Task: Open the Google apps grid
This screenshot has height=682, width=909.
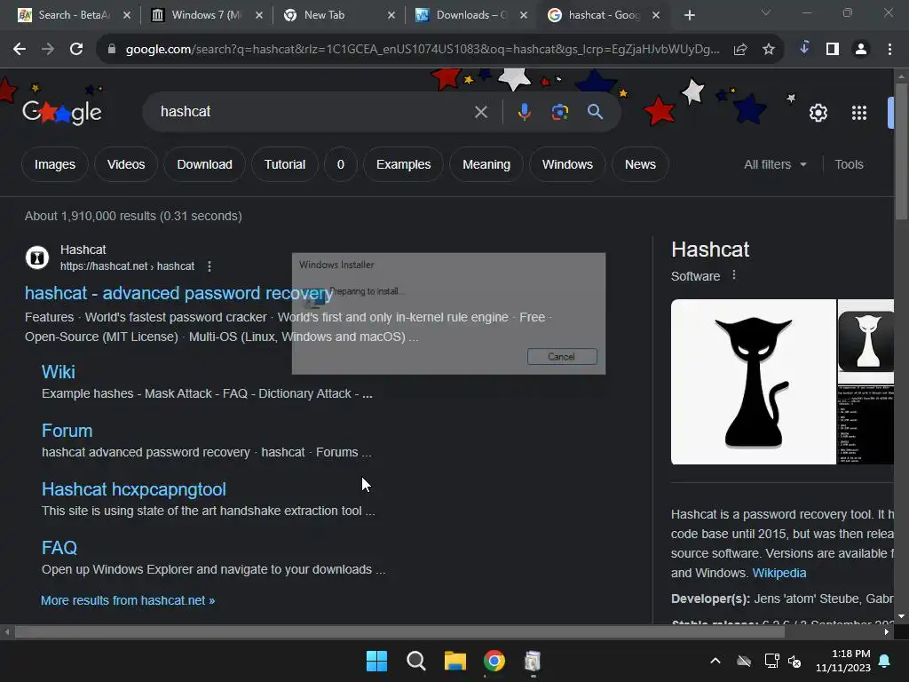Action: (x=859, y=113)
